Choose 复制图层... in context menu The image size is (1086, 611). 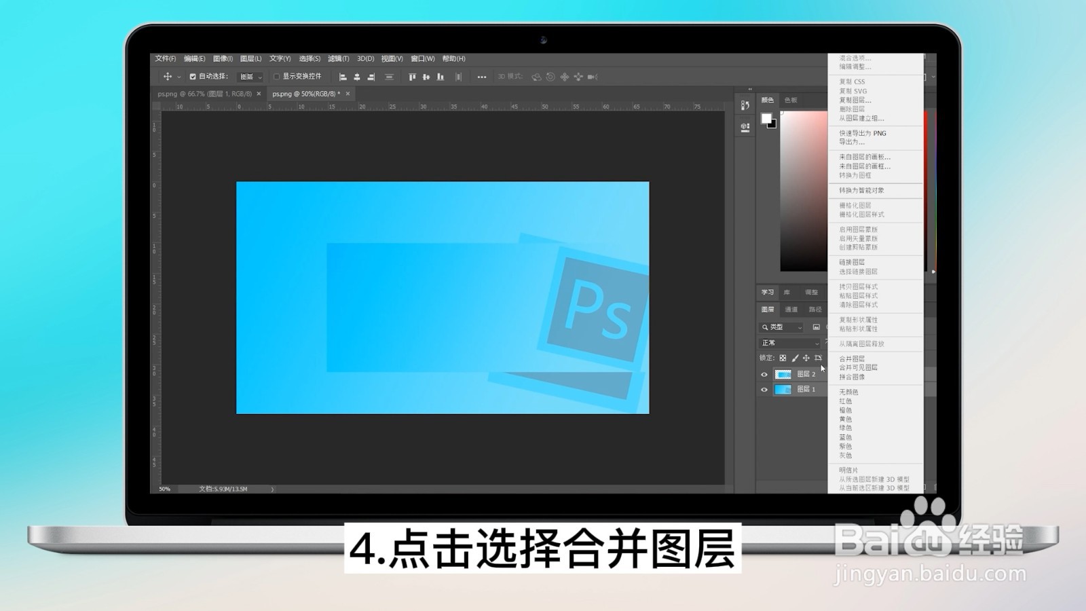[x=855, y=100]
